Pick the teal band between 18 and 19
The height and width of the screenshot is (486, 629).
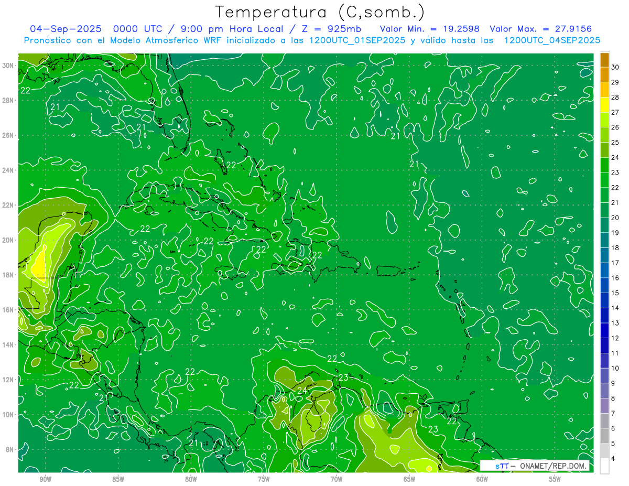pos(604,240)
